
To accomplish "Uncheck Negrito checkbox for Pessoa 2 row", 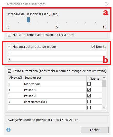I will click(x=89, y=96).
